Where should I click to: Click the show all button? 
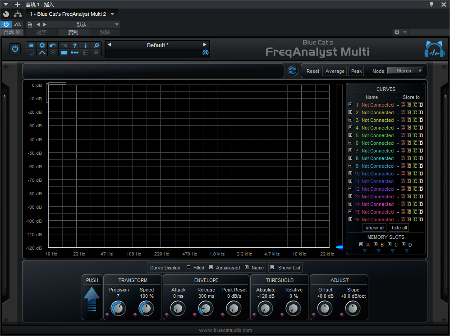(x=375, y=228)
